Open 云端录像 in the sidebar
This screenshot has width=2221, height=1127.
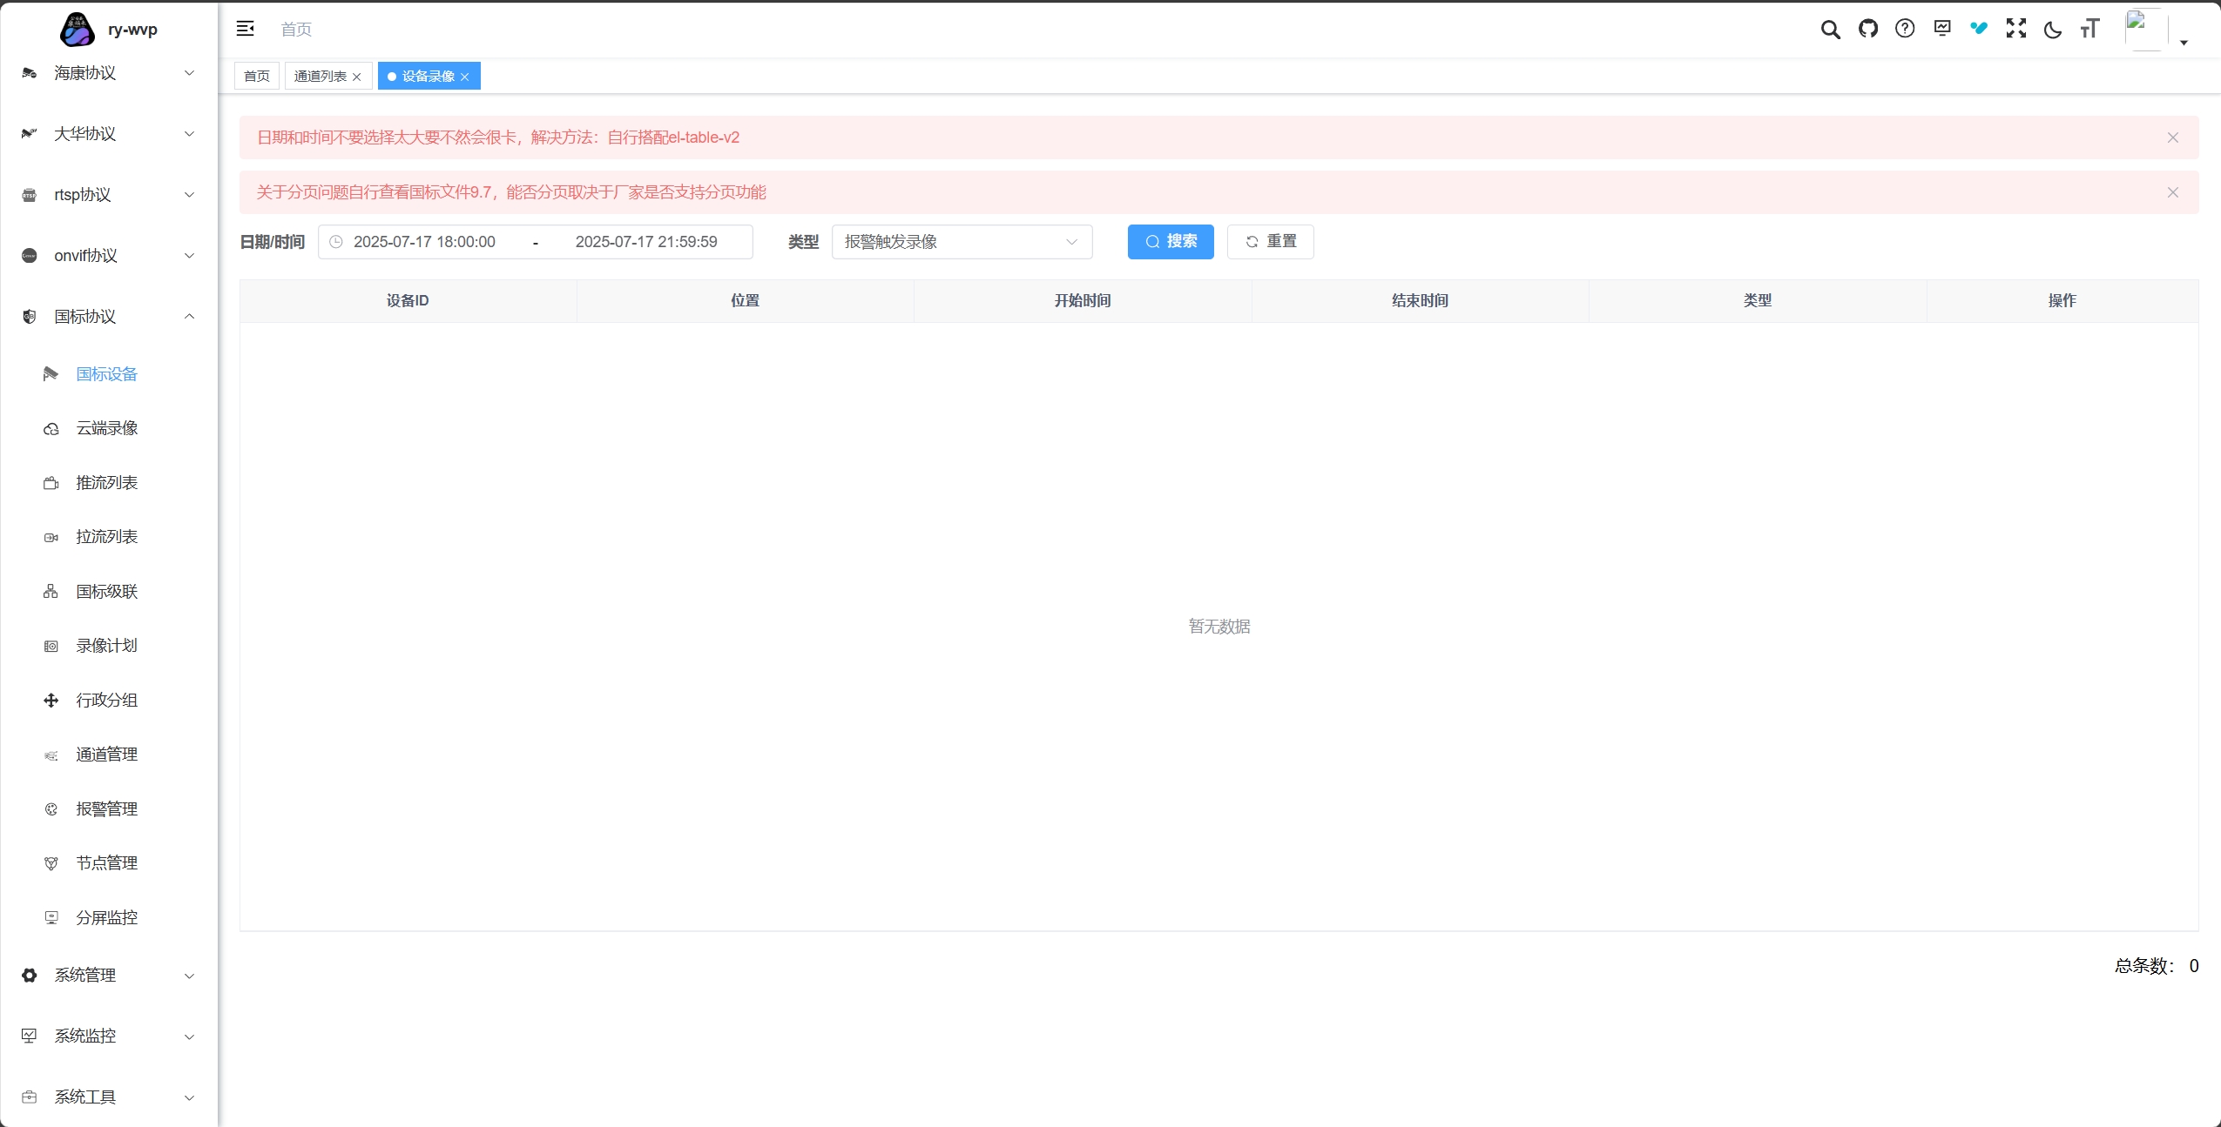[106, 428]
